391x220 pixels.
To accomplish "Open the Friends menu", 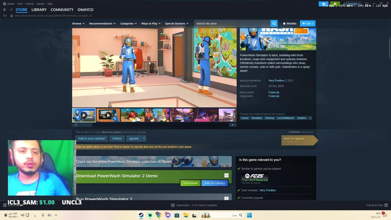I will [30, 4].
